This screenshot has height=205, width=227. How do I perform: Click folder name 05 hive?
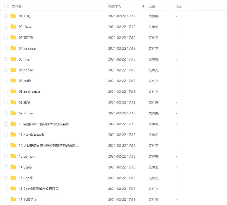tap(24, 59)
